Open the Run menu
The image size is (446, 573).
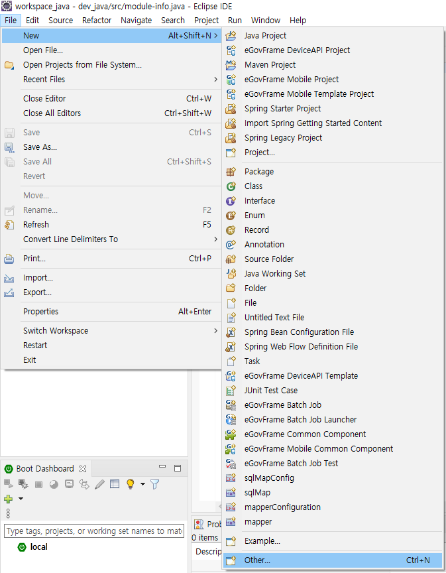pyautogui.click(x=235, y=21)
